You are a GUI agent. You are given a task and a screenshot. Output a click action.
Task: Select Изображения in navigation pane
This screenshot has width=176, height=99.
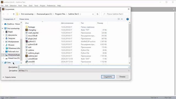point(13,42)
